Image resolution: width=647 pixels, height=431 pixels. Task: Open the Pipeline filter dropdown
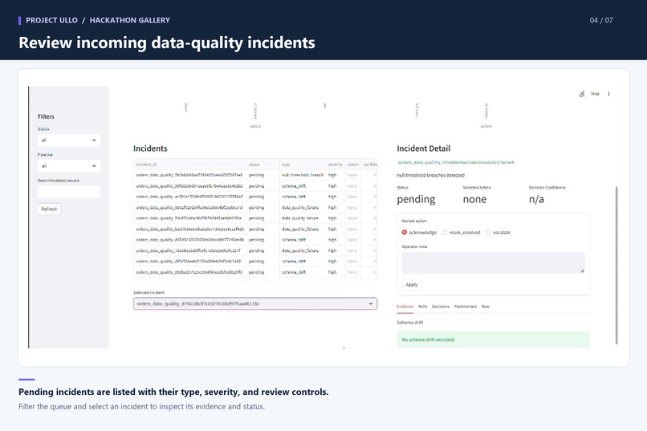[69, 166]
